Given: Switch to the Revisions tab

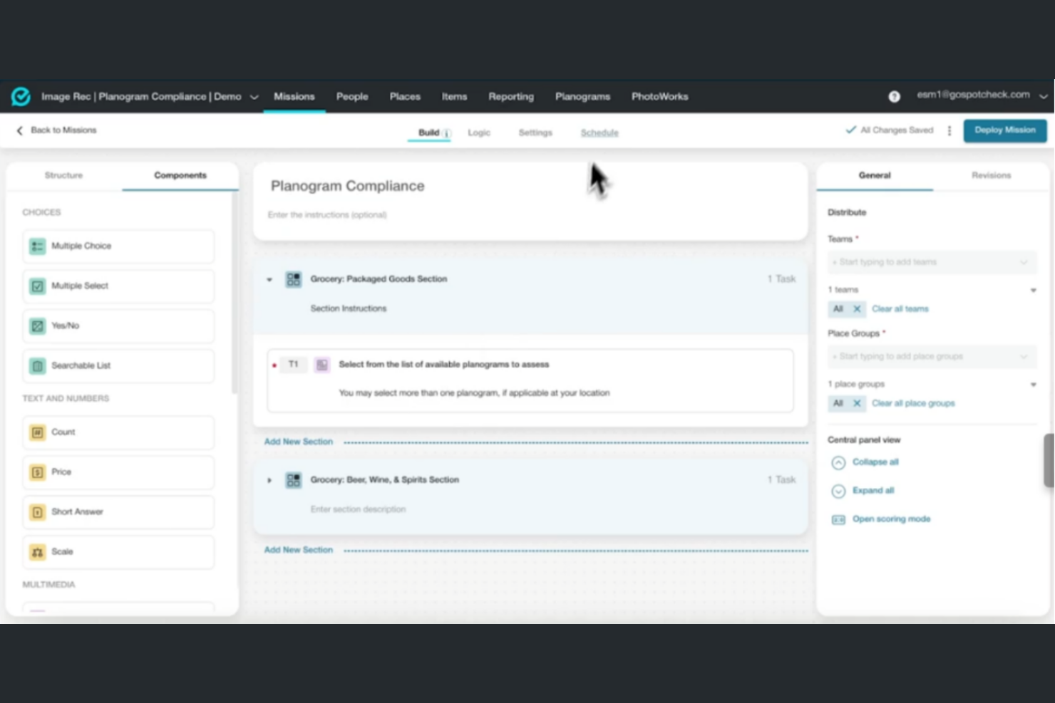Looking at the screenshot, I should coord(991,175).
